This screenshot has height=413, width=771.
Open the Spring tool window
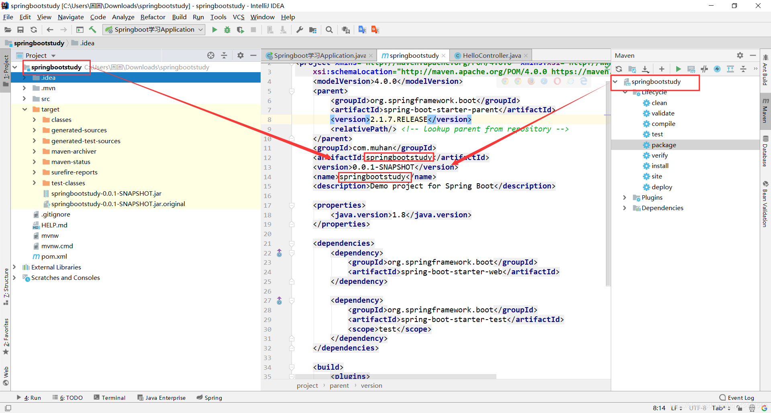209,398
